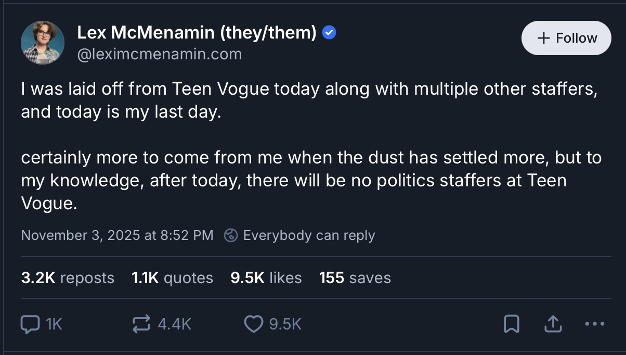Open the November 3, 2025 timestamp
The image size is (626, 355).
(117, 235)
